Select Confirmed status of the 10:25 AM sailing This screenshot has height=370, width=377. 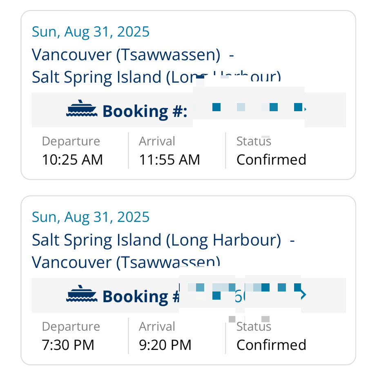point(271,159)
